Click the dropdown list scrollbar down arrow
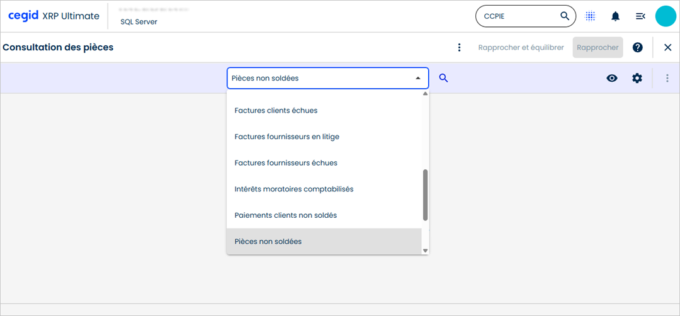Screen dimensions: 680x316 click(425, 251)
